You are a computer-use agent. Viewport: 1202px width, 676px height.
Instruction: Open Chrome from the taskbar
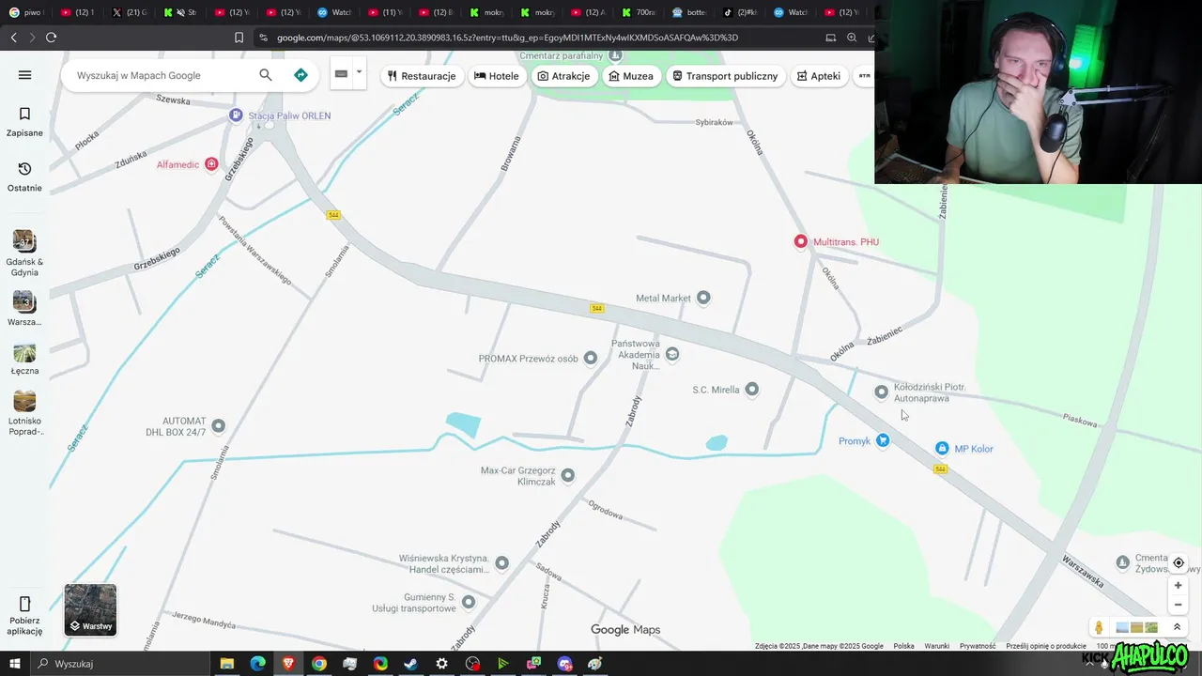[x=319, y=664]
